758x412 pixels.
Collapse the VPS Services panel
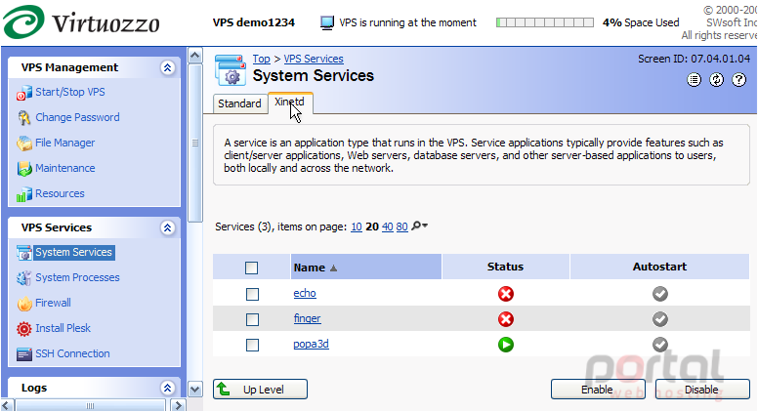coord(167,227)
